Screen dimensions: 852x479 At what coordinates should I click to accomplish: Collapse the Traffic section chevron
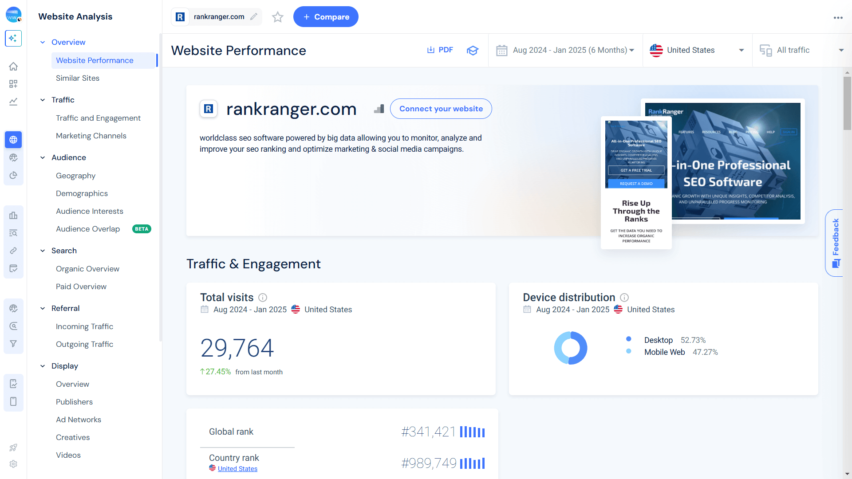click(x=43, y=100)
